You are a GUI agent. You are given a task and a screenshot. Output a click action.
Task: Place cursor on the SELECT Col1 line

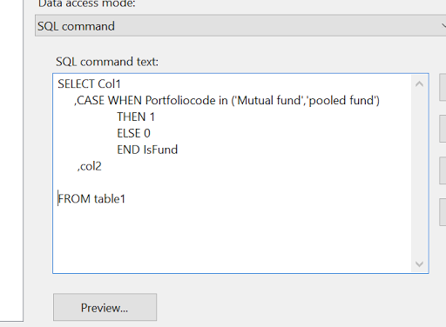click(x=89, y=84)
